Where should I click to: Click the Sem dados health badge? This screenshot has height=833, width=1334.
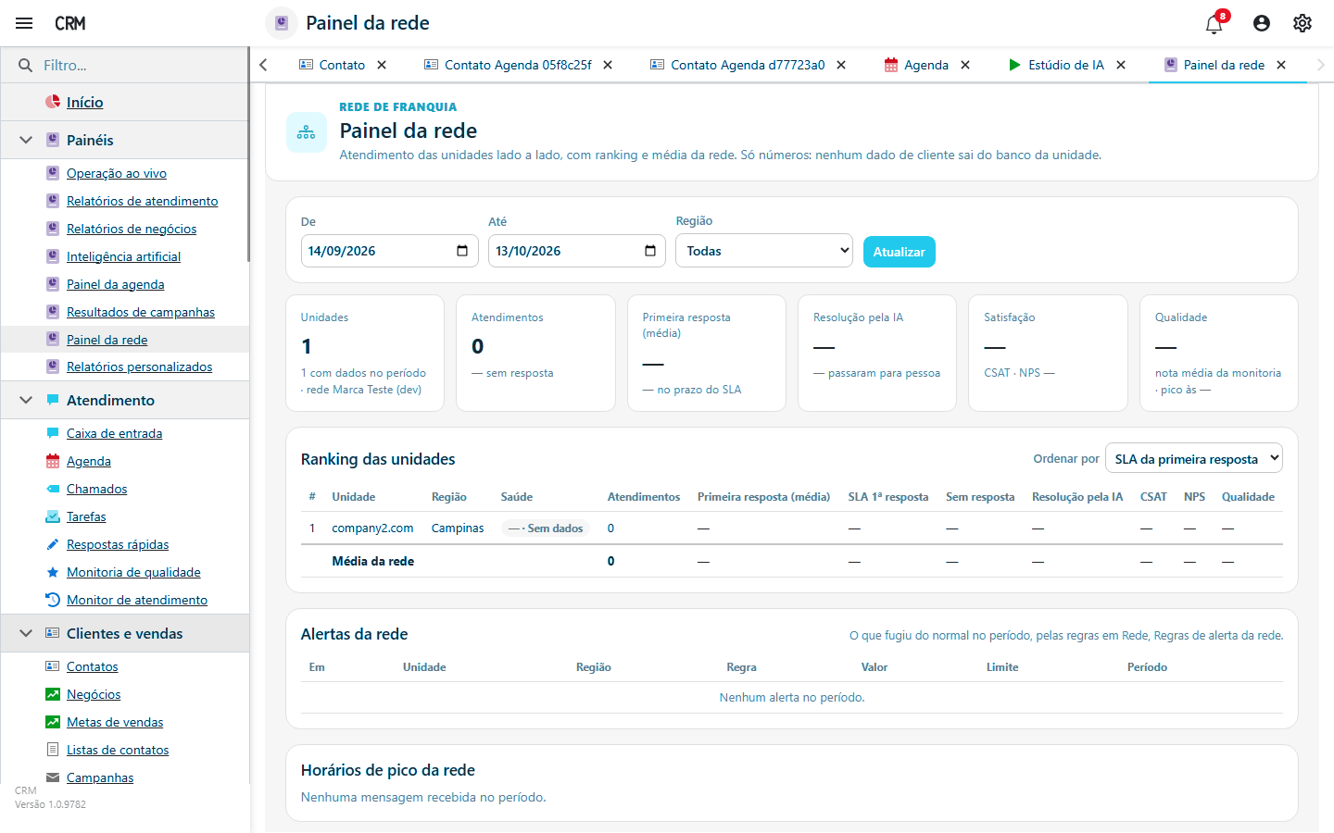[x=546, y=528]
